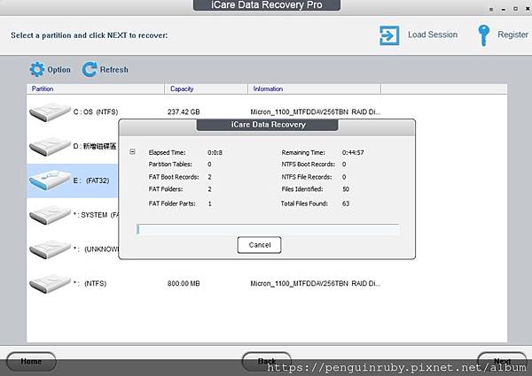Select the D: drive icon
The image size is (532, 376).
tap(50, 146)
